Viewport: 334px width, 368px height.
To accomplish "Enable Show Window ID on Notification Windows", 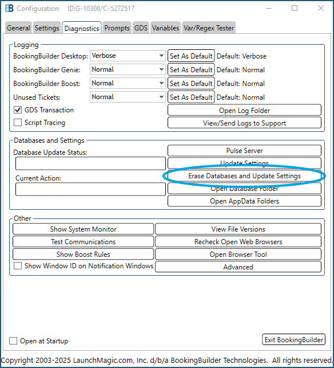I will (x=18, y=265).
